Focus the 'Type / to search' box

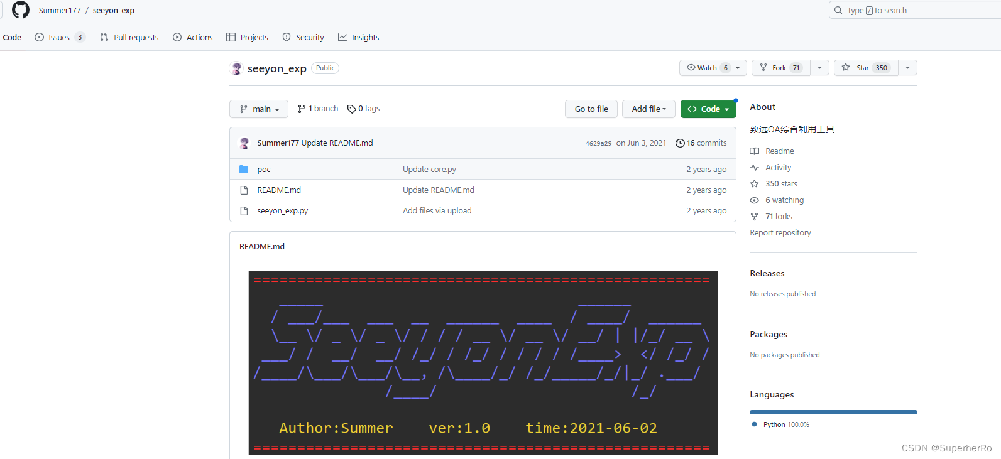click(x=915, y=10)
